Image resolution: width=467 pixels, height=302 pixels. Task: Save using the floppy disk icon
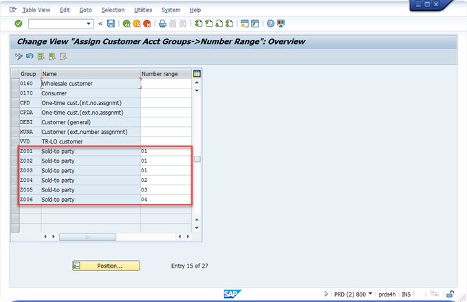point(111,23)
